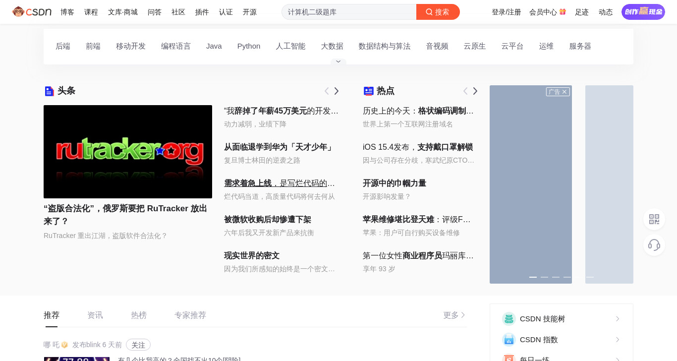Open the 问答 menu item
Viewport: 677px width, 361px height.
coord(155,12)
